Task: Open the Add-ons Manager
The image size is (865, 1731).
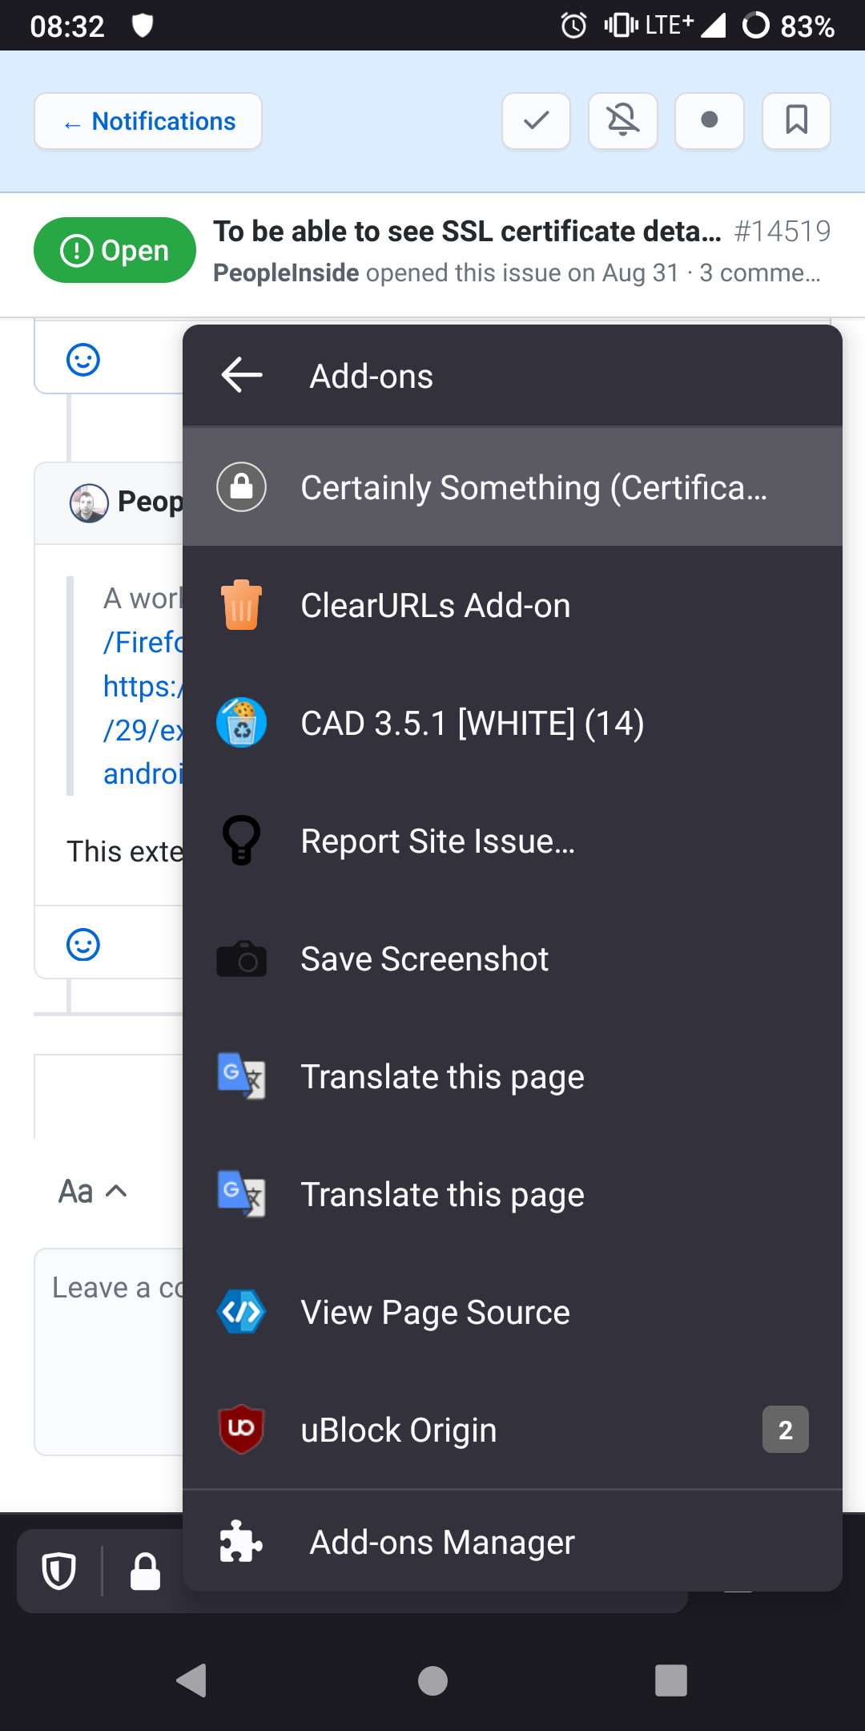Action: [513, 1542]
